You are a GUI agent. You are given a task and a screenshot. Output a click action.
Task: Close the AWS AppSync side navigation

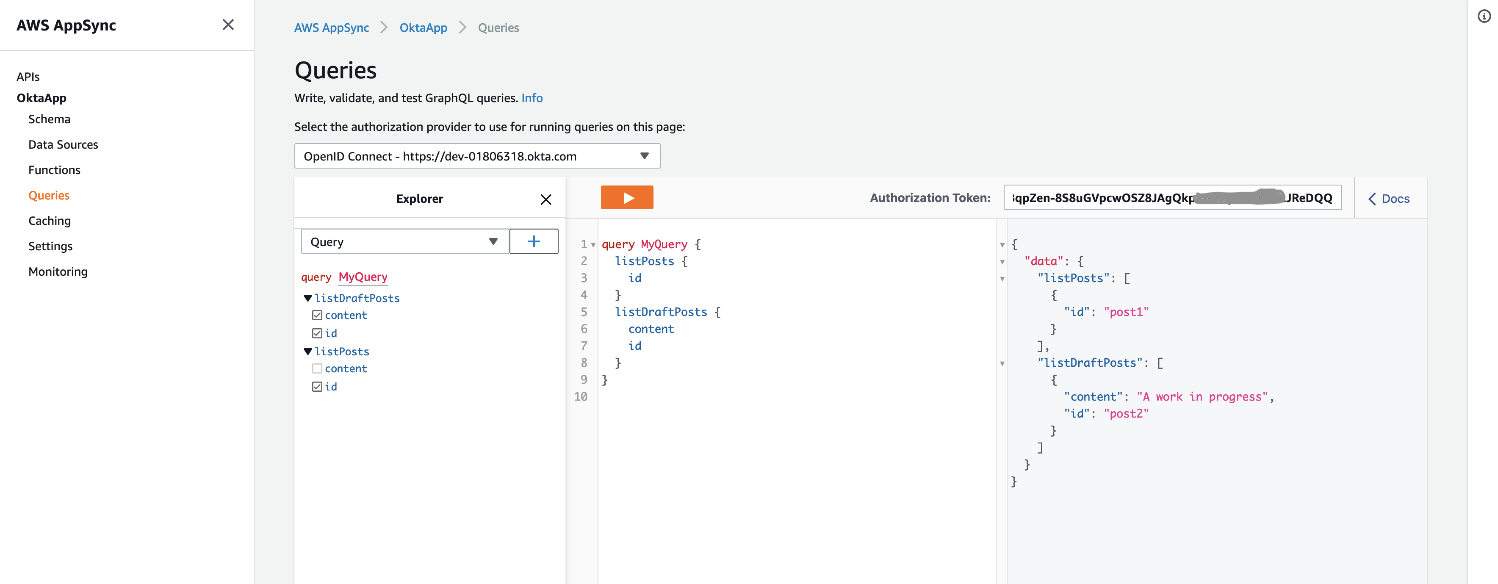(228, 25)
